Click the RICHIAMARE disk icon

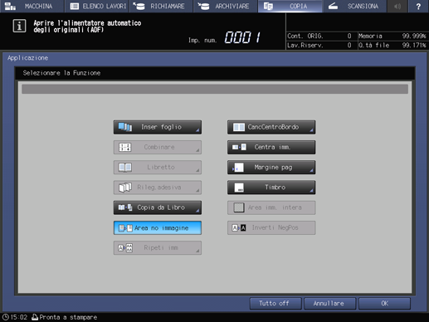139,6
